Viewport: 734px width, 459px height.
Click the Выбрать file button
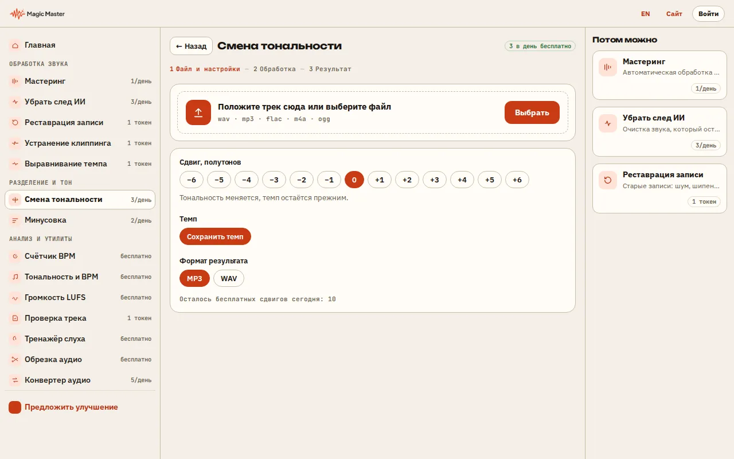[532, 112]
